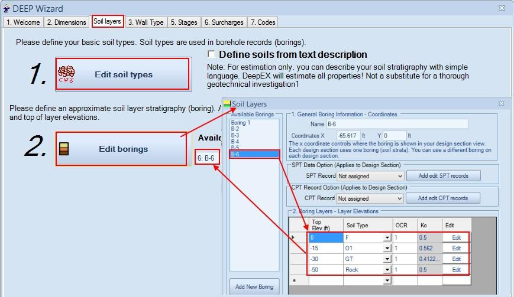Click the soil particles icon on Edit soil types
514x297 pixels.
pyautogui.click(x=66, y=74)
